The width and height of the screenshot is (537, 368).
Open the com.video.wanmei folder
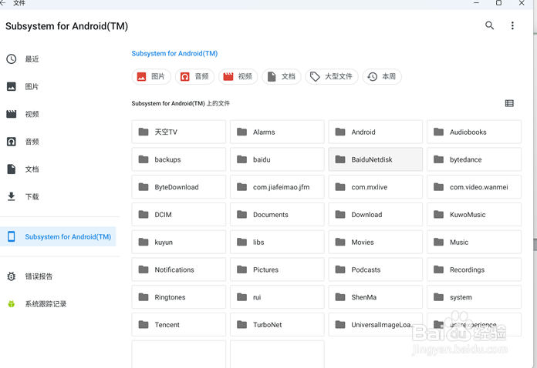(x=474, y=187)
